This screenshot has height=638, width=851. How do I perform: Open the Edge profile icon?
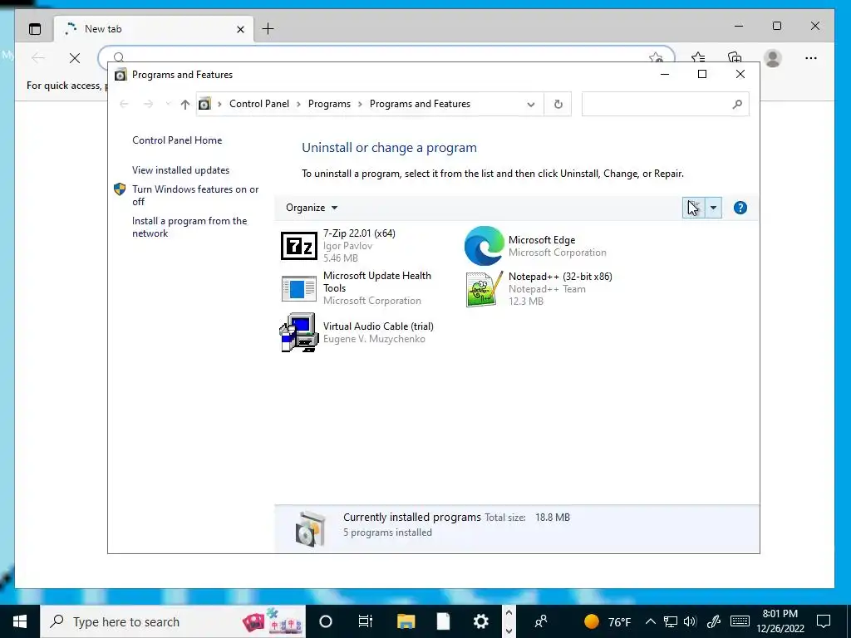pos(772,58)
